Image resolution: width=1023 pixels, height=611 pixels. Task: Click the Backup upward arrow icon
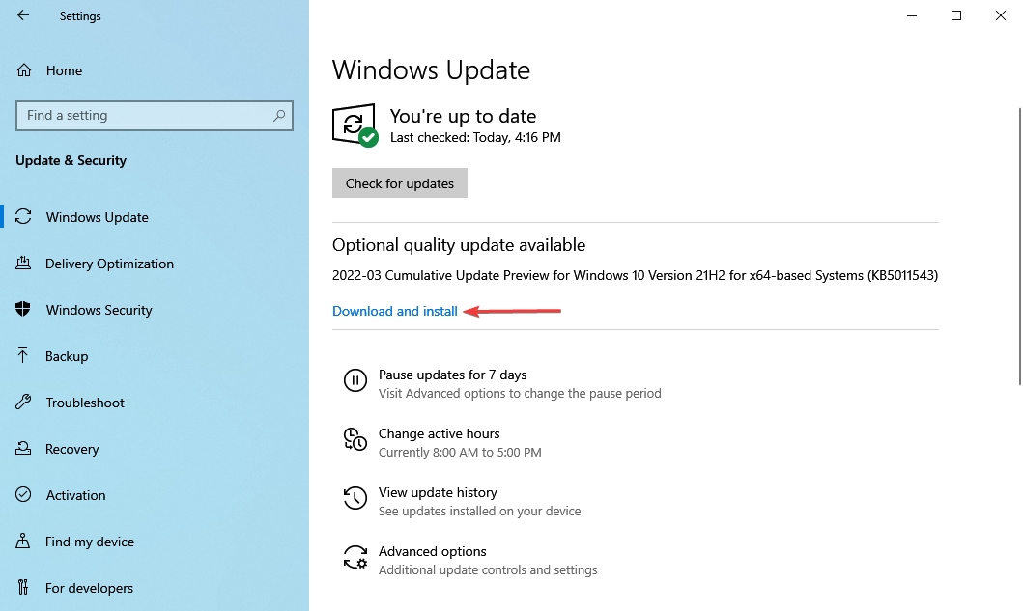coord(23,355)
